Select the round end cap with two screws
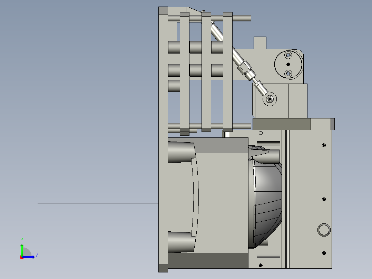Screen dimensions: 372x279 pyautogui.click(x=288, y=64)
